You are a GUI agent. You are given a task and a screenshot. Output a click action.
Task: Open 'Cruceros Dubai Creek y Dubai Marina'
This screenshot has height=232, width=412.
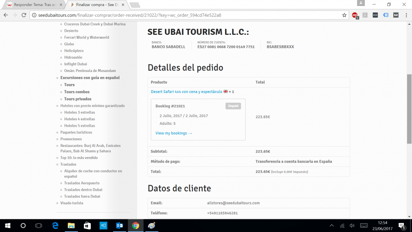[95, 24]
